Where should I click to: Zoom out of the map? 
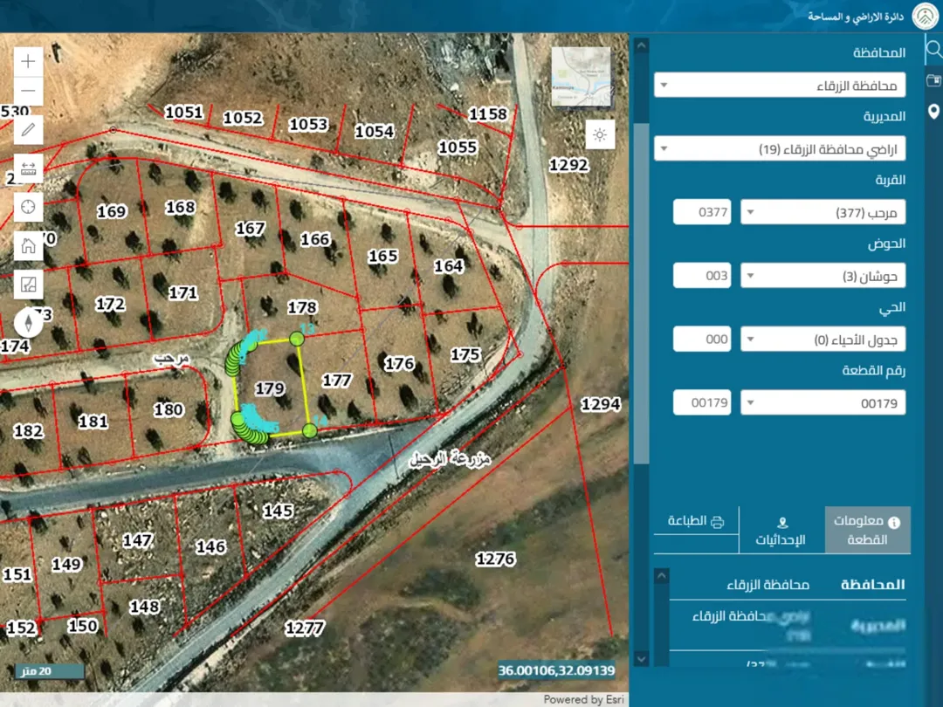tap(28, 92)
